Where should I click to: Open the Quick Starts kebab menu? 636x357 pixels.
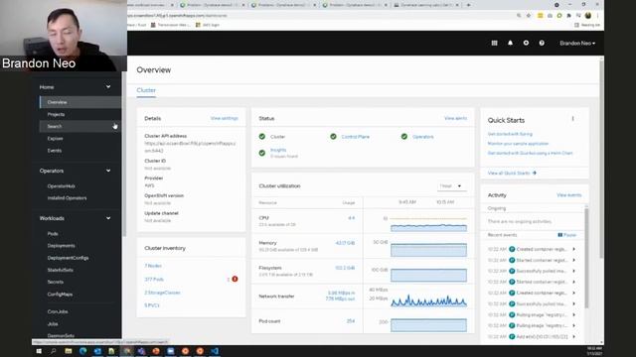point(572,119)
